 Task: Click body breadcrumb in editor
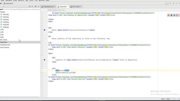[x=55, y=10]
